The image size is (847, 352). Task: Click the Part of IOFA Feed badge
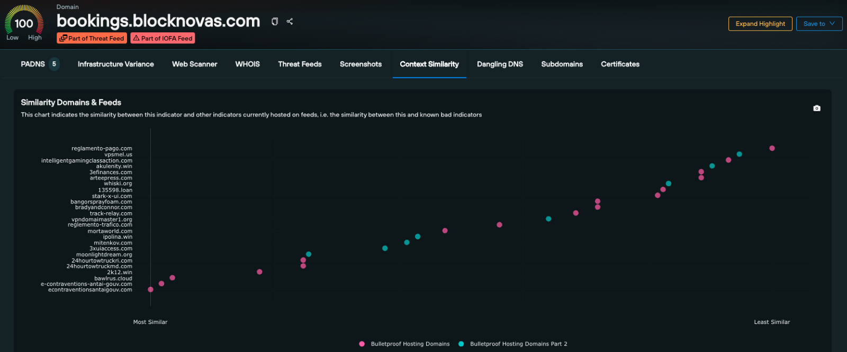click(x=163, y=38)
